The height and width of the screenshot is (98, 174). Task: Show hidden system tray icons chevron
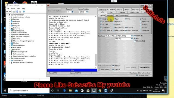[138, 91]
